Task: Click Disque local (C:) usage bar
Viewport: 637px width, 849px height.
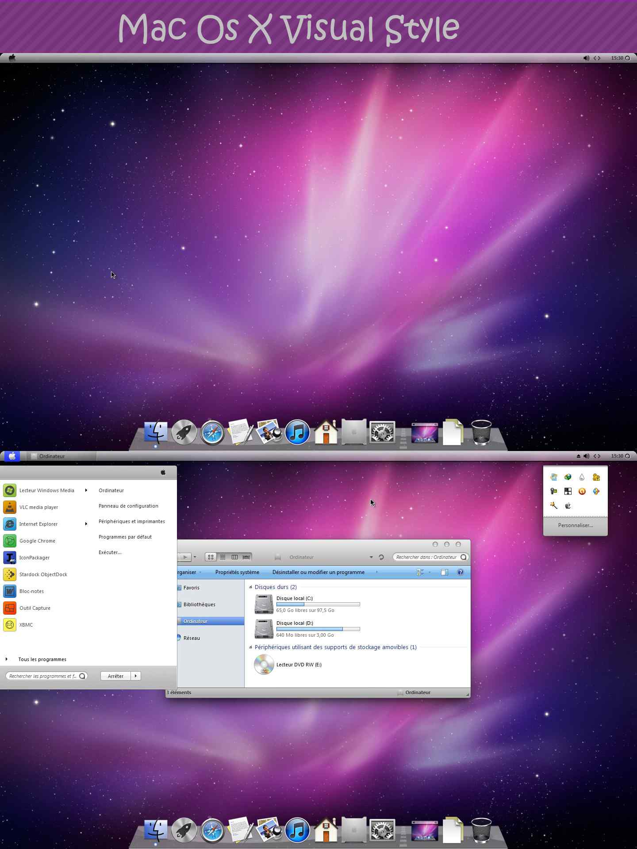Action: tap(318, 604)
